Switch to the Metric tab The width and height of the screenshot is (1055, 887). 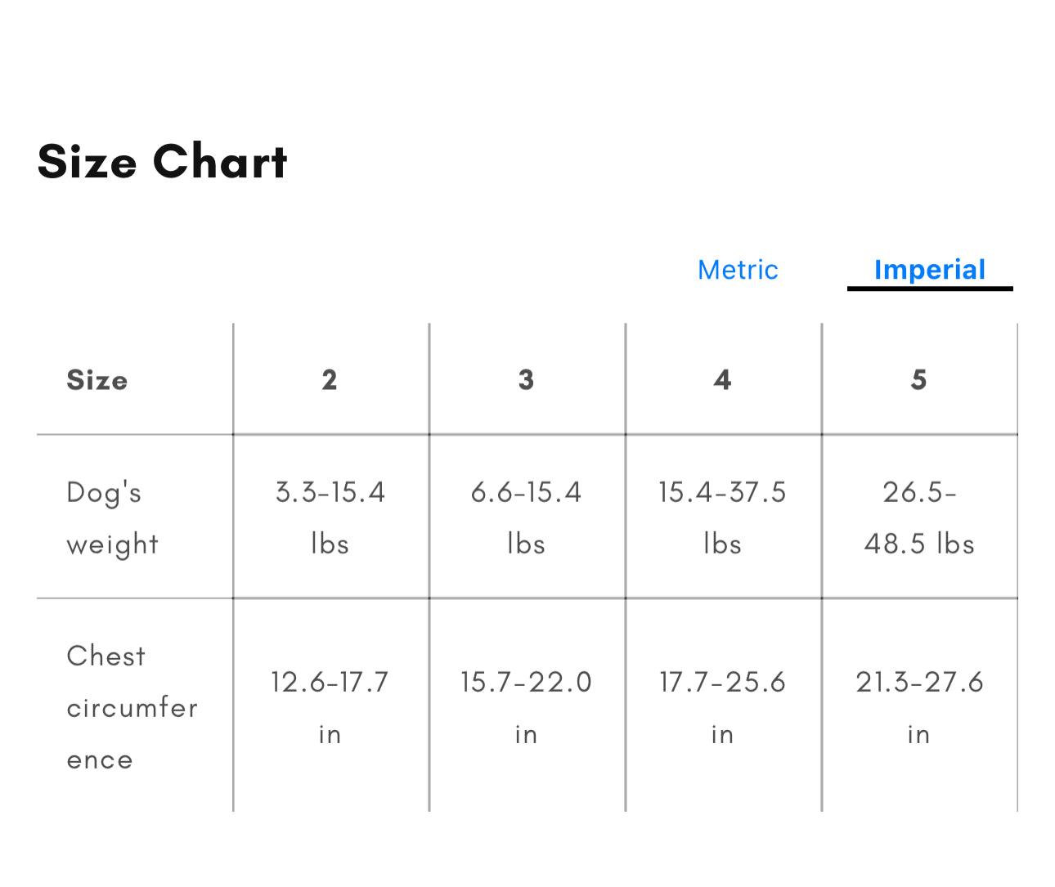[x=738, y=270]
